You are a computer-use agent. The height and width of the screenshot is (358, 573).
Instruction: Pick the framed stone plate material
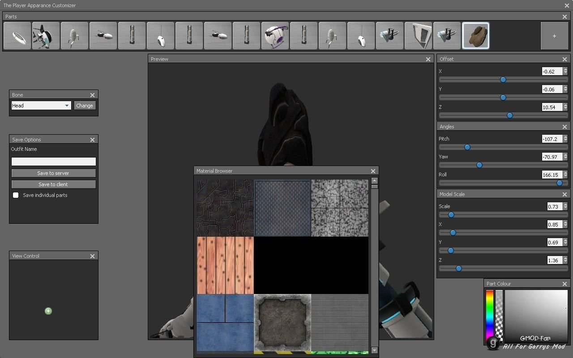point(282,323)
